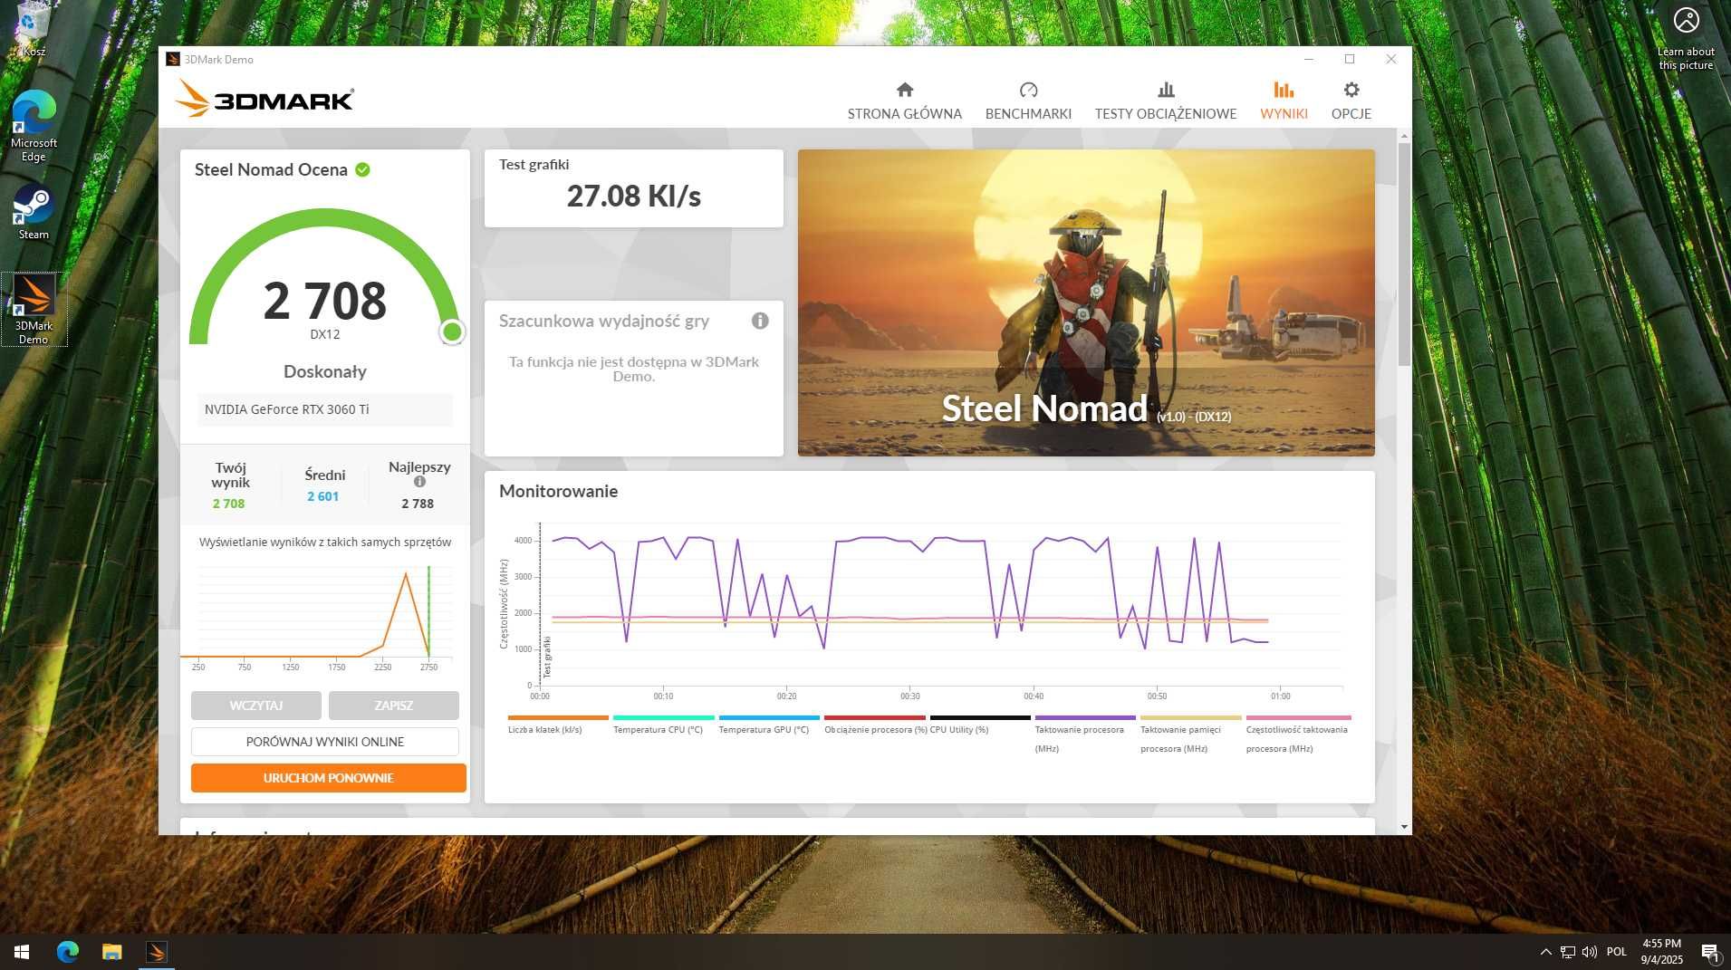Maximize the 3DMark Demo window

1350,59
